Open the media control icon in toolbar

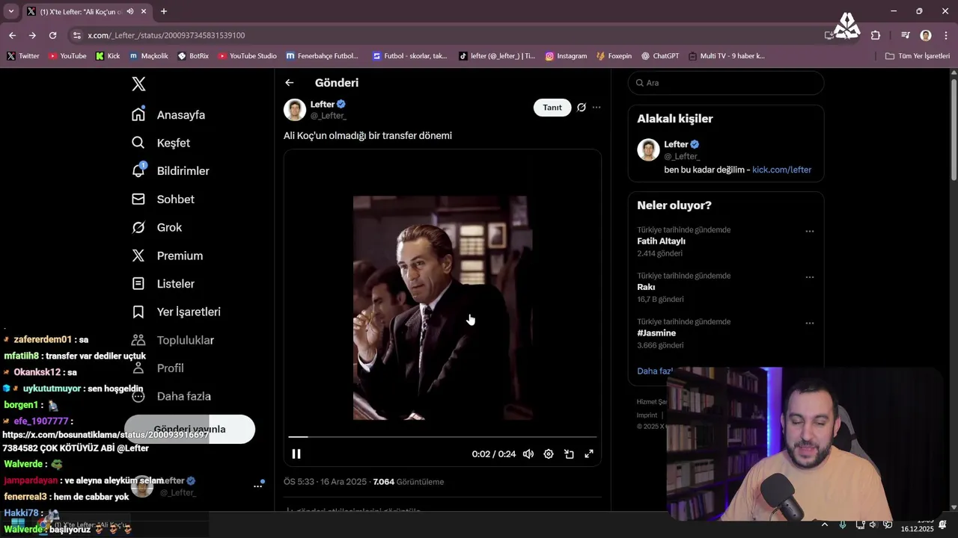point(906,35)
